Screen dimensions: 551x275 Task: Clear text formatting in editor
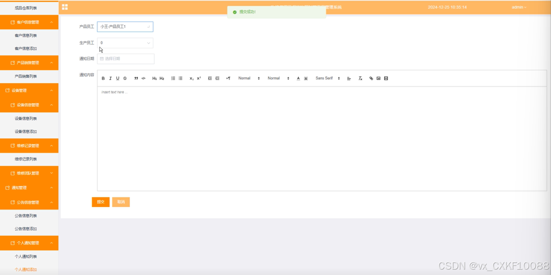(361, 78)
